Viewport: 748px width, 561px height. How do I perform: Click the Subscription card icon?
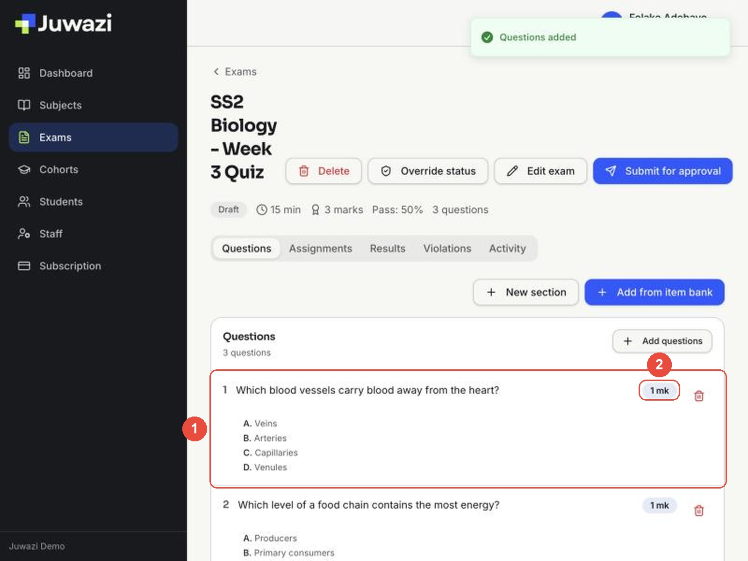click(24, 266)
